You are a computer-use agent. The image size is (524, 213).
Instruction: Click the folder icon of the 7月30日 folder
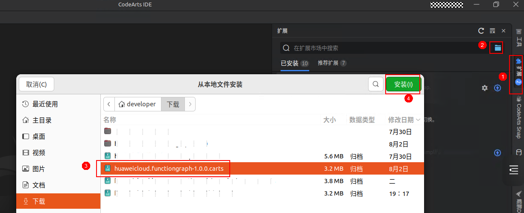pyautogui.click(x=108, y=131)
